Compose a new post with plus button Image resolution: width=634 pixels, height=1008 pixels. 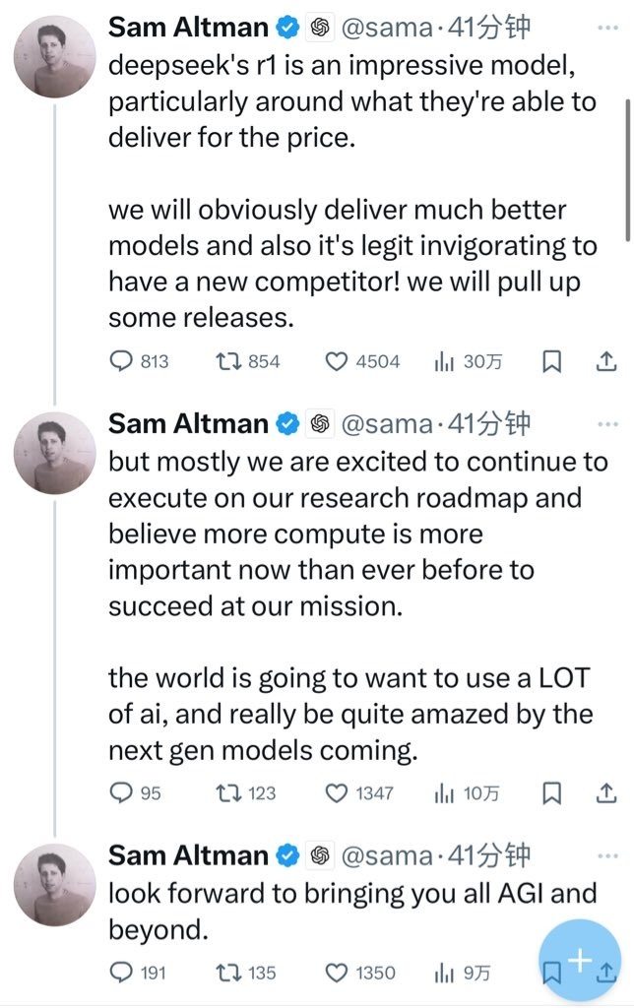coord(580,961)
